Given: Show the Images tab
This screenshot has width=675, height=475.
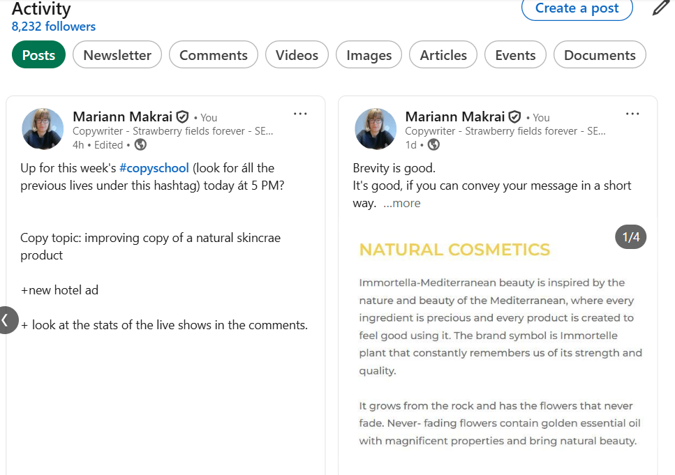Looking at the screenshot, I should point(369,54).
